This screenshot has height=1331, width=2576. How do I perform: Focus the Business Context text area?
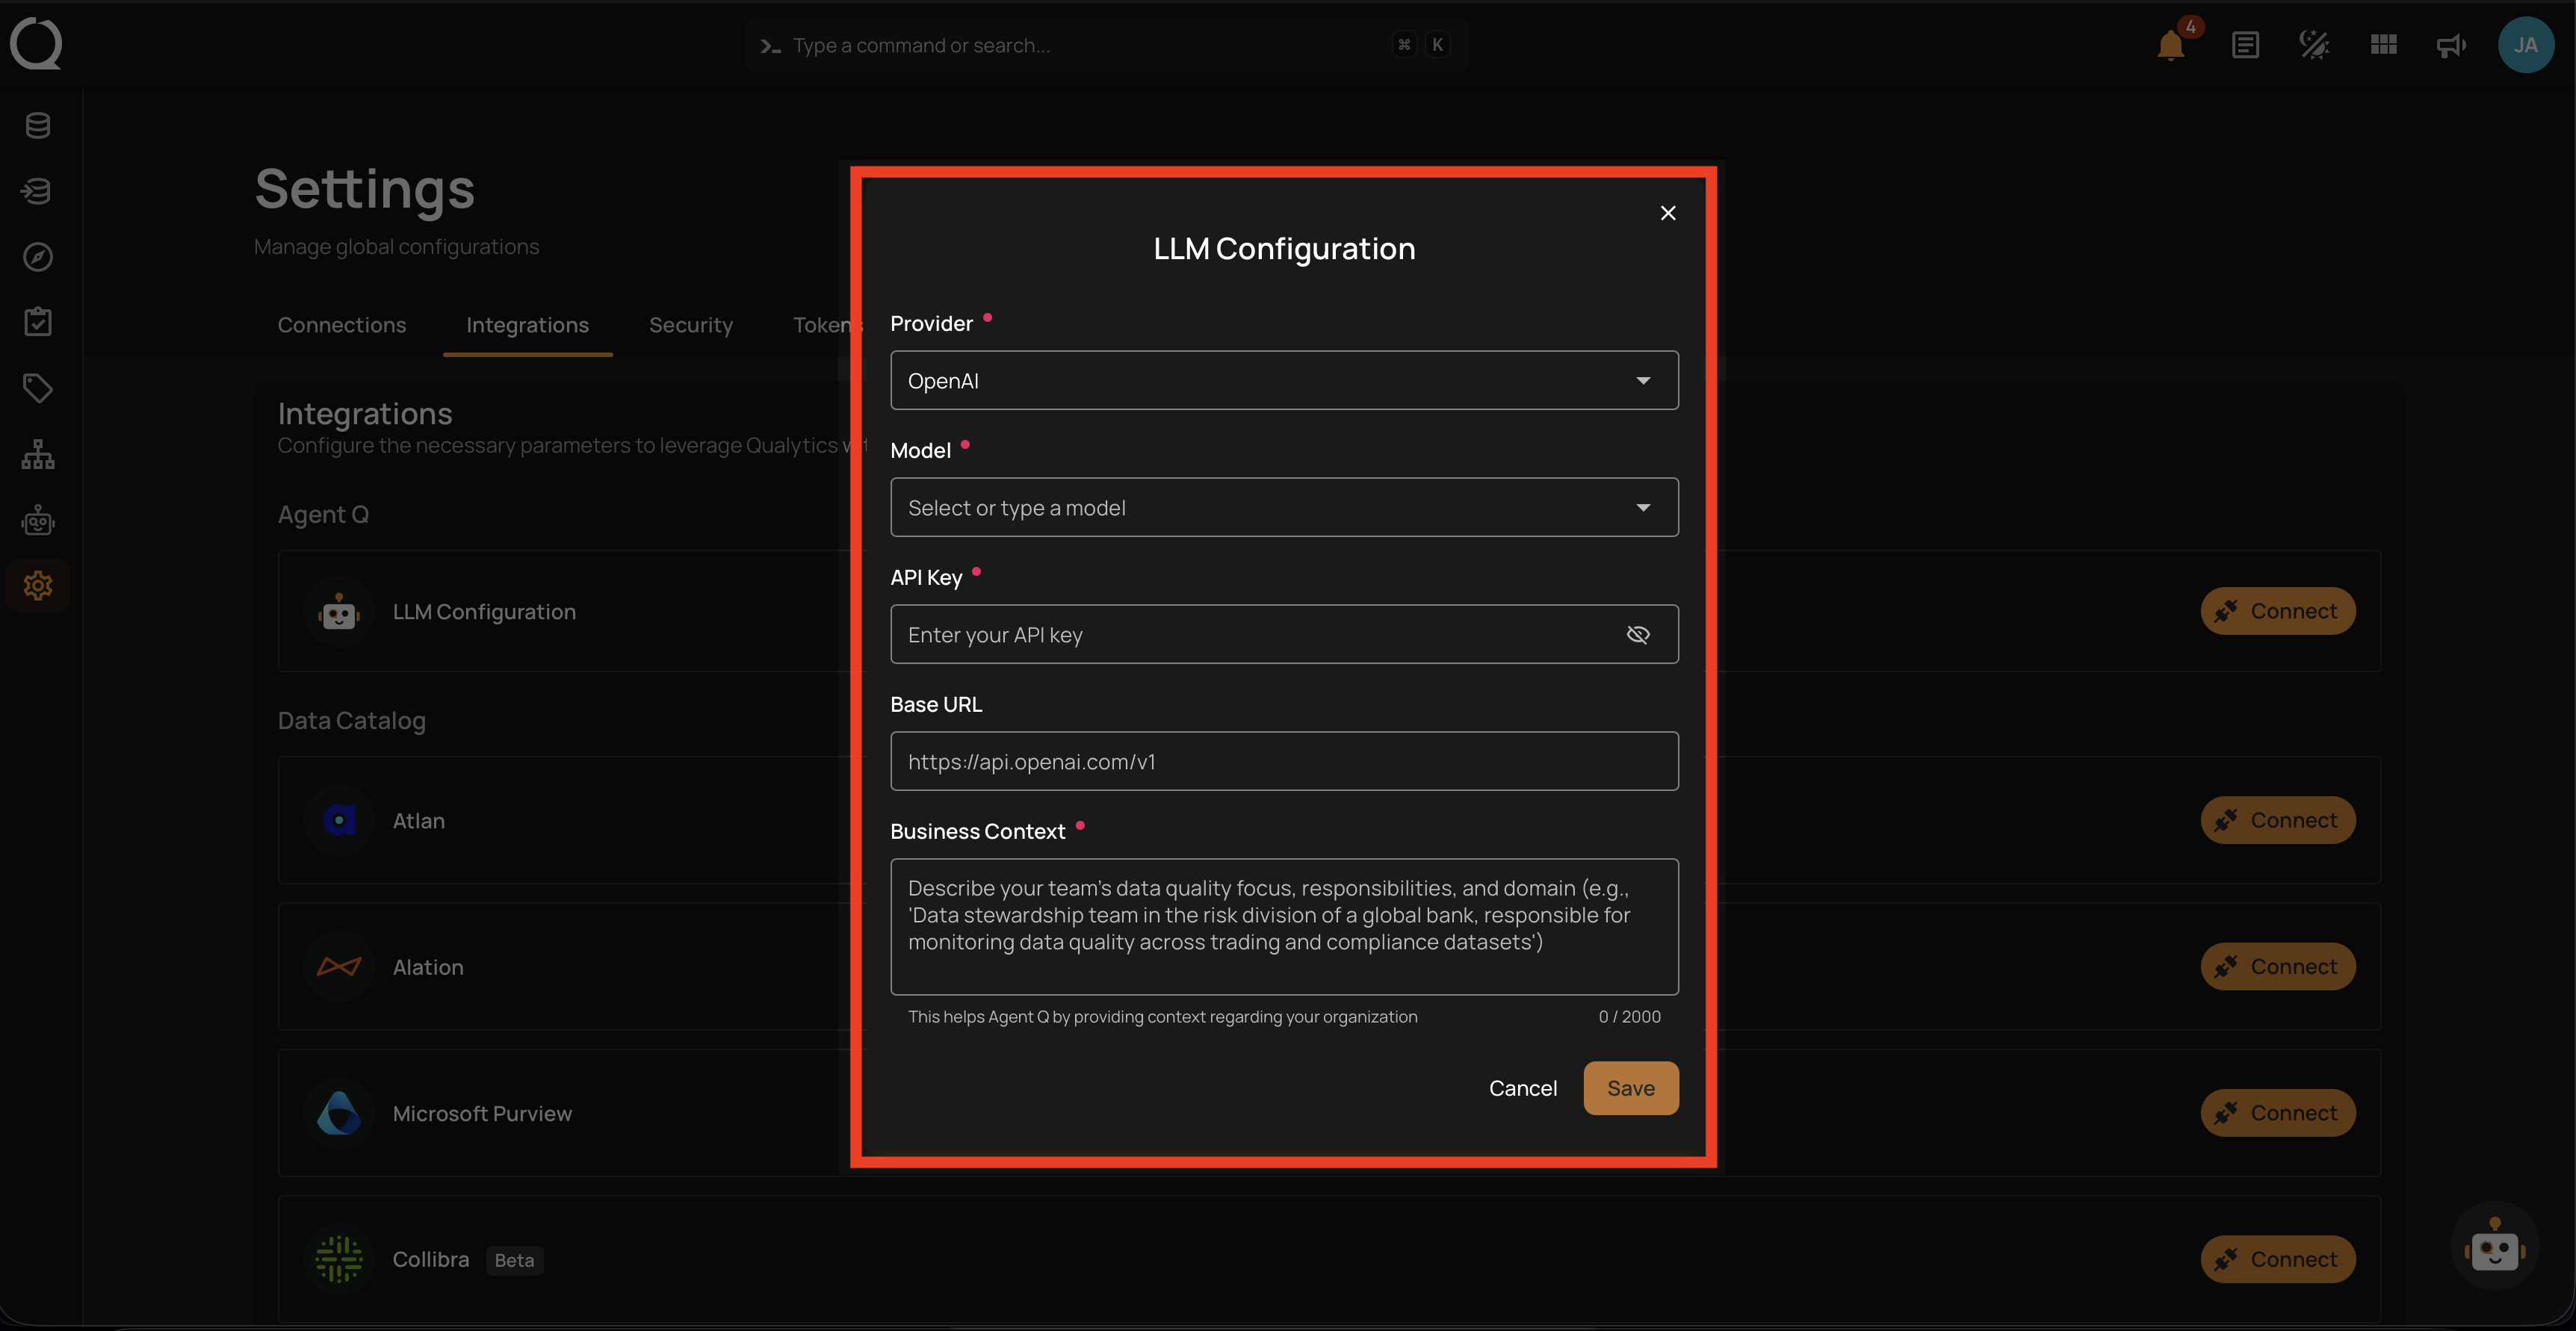[1284, 926]
